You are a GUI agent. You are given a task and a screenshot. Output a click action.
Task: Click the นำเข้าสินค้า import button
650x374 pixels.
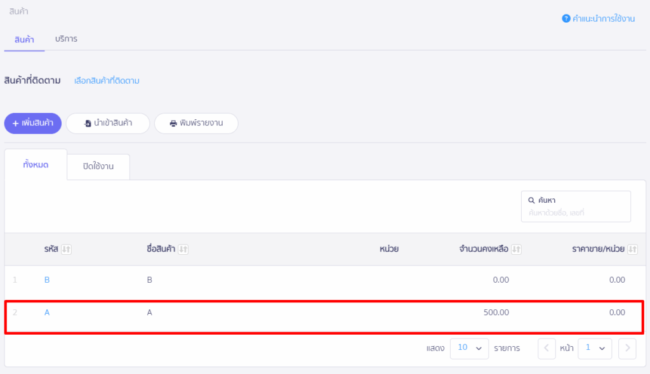pyautogui.click(x=108, y=124)
